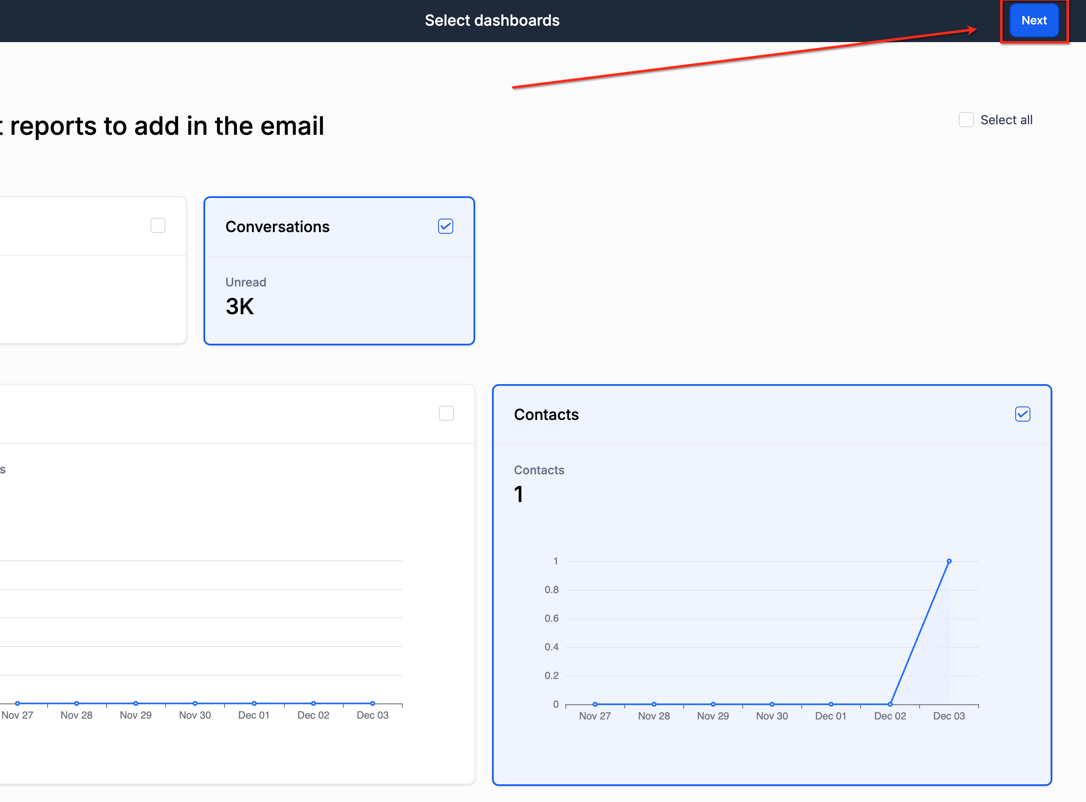1086x802 pixels.
Task: Click the Nov 28 data point in left chart
Action: coord(77,703)
